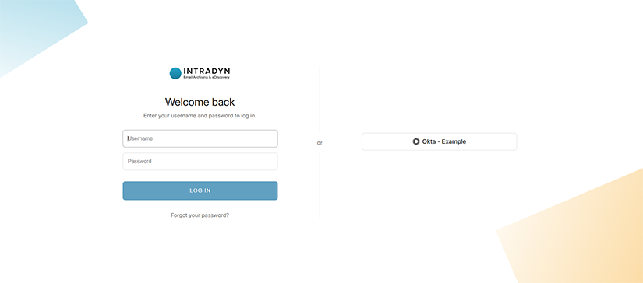Click the Email Archiving & eDiscovery tagline

pyautogui.click(x=207, y=77)
